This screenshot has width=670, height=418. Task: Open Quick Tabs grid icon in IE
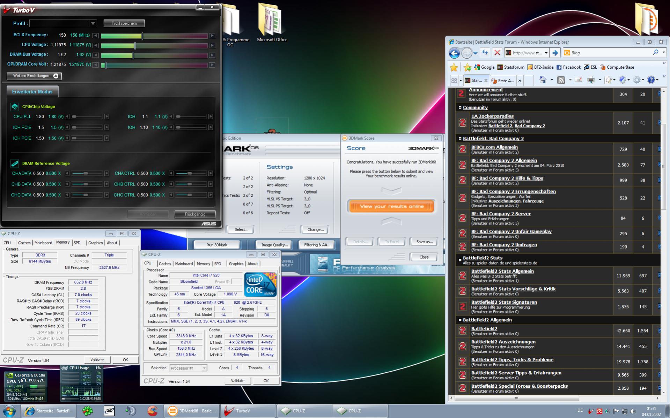click(454, 81)
